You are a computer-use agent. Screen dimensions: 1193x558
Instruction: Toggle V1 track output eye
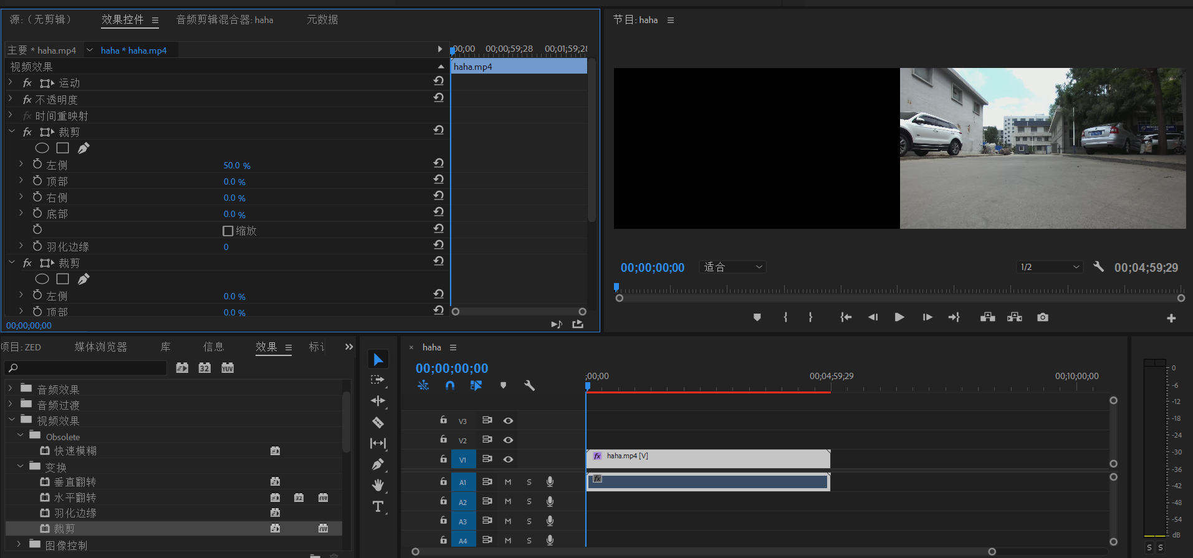(x=508, y=459)
